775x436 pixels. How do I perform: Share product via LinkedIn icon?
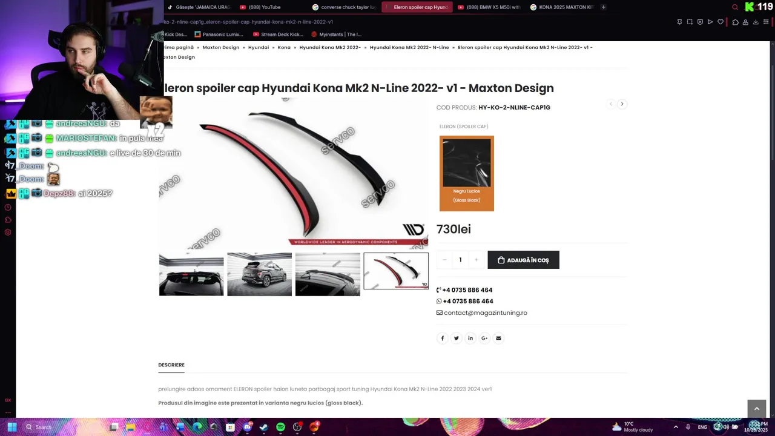tap(470, 338)
